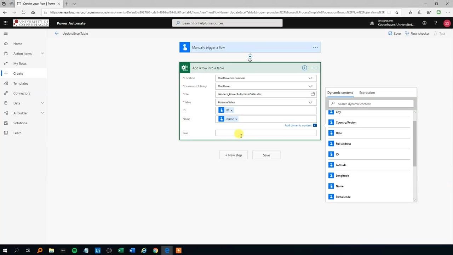Insert Postal code dynamic content
The image size is (453, 255).
[369, 197]
